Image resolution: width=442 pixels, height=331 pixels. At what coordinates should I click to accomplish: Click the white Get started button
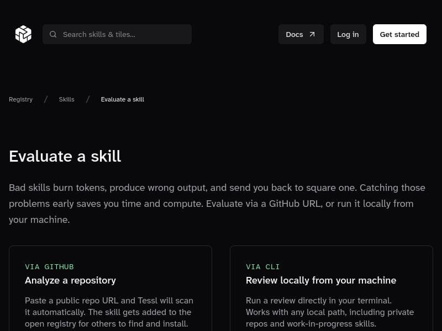tap(399, 34)
